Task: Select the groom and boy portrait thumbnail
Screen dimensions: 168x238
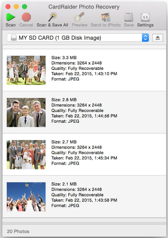Action: point(26,112)
